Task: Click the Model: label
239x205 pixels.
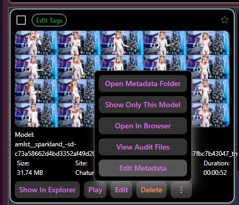Action: (x=24, y=135)
